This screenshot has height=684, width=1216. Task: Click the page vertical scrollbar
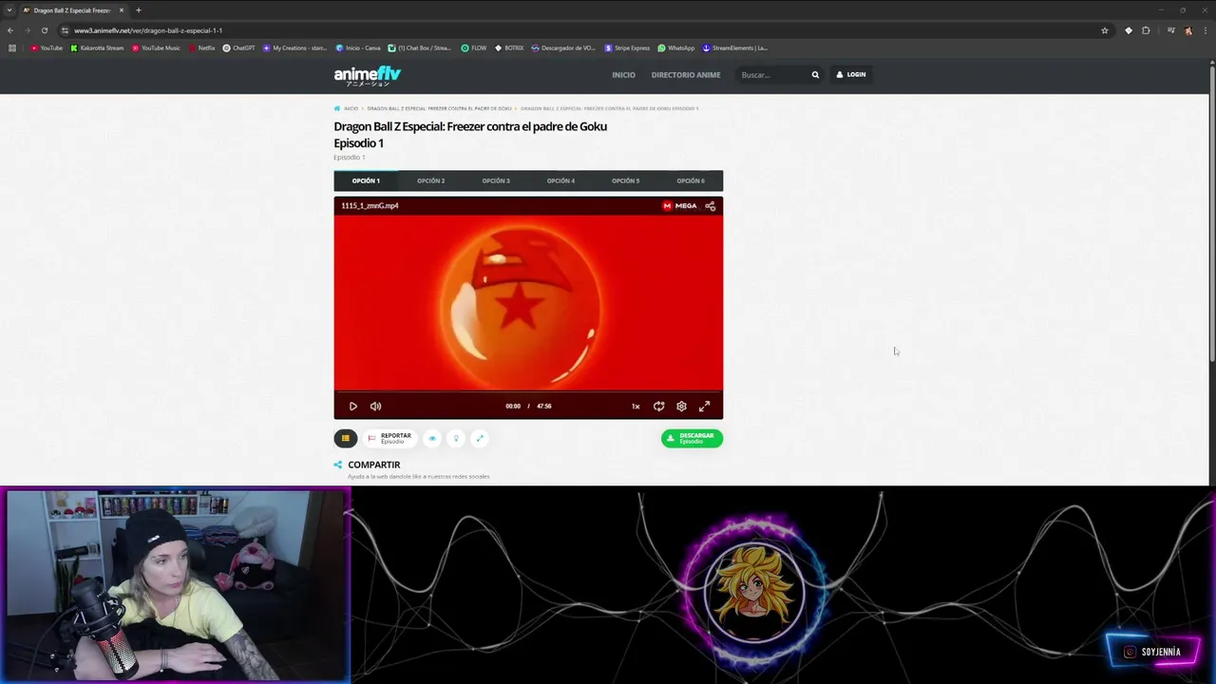tap(1211, 214)
